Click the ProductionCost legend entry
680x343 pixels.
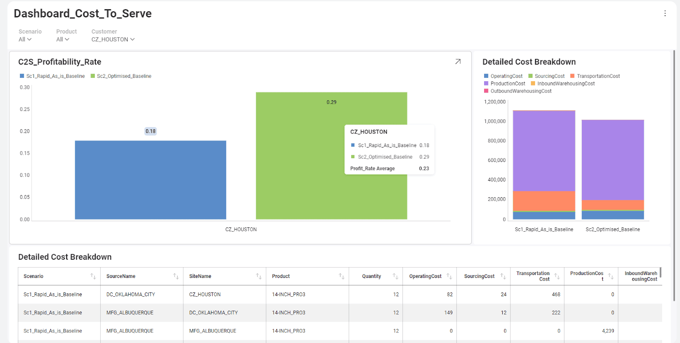coord(505,84)
